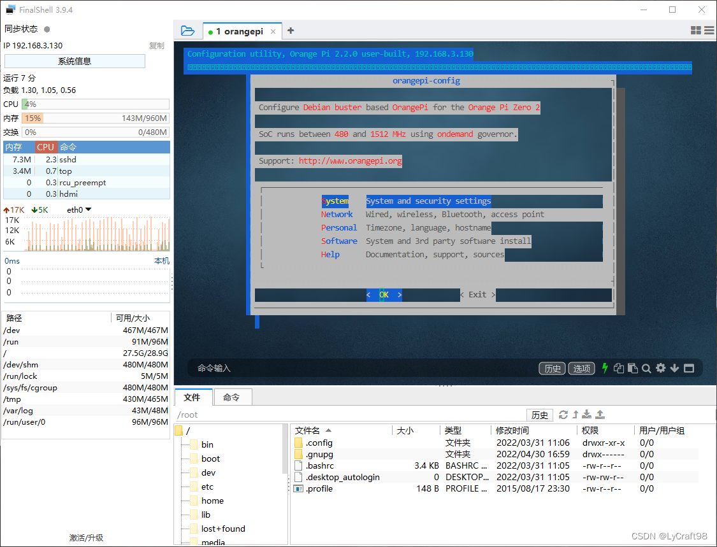Paste into terminal with paste icon
The height and width of the screenshot is (547, 717).
633,368
